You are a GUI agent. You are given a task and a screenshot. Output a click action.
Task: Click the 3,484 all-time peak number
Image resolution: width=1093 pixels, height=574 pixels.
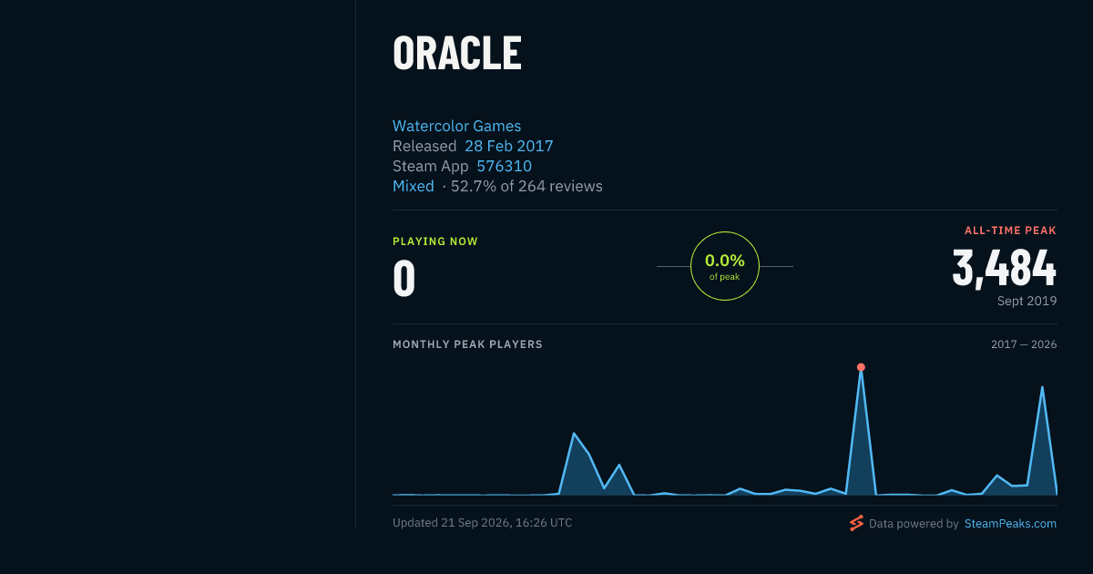1004,268
